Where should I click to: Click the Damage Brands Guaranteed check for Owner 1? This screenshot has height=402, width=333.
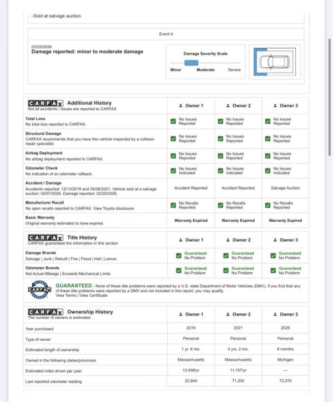[x=179, y=256]
